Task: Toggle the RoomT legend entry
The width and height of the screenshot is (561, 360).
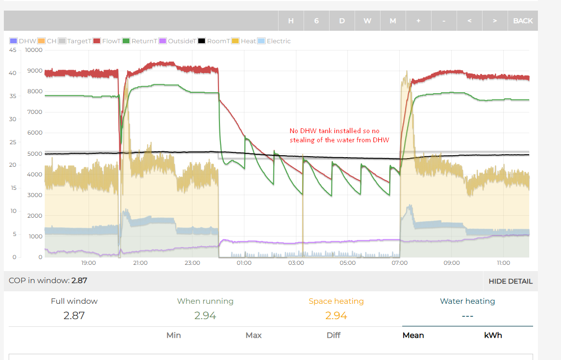Action: (x=214, y=41)
